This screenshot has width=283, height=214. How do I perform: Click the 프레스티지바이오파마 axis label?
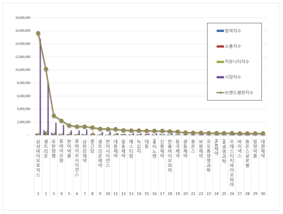point(232,163)
